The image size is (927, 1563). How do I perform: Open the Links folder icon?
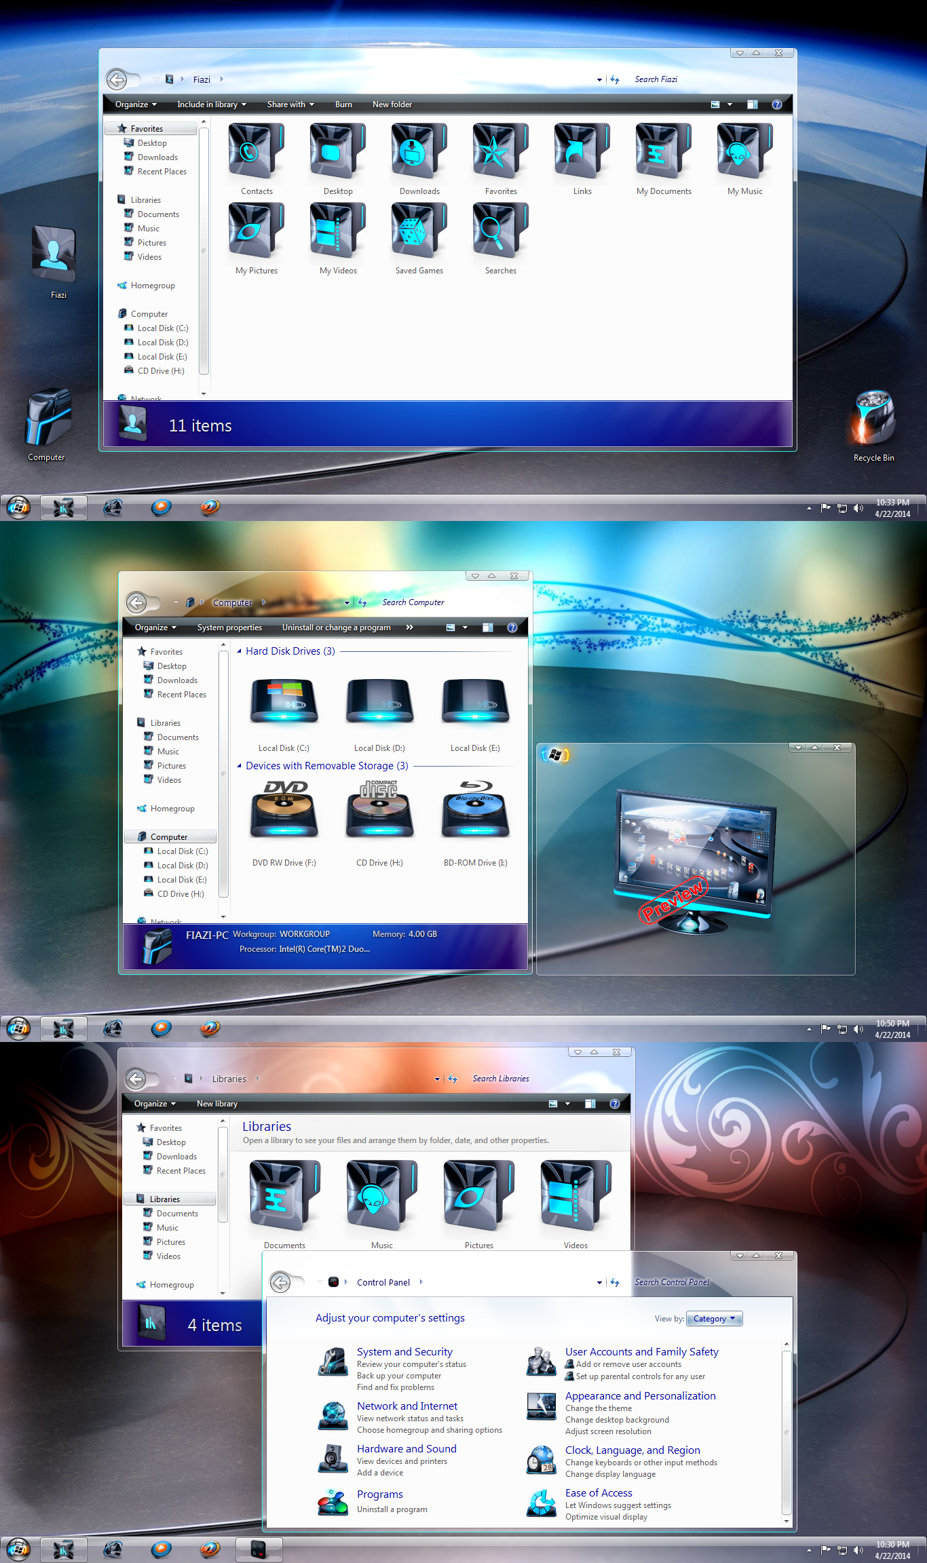582,151
